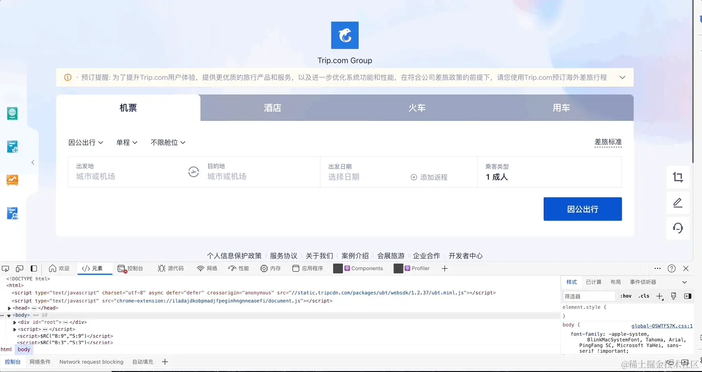Screen dimensions: 702x372
Task: Switch to the 已计算 styles tab
Action: pyautogui.click(x=594, y=282)
